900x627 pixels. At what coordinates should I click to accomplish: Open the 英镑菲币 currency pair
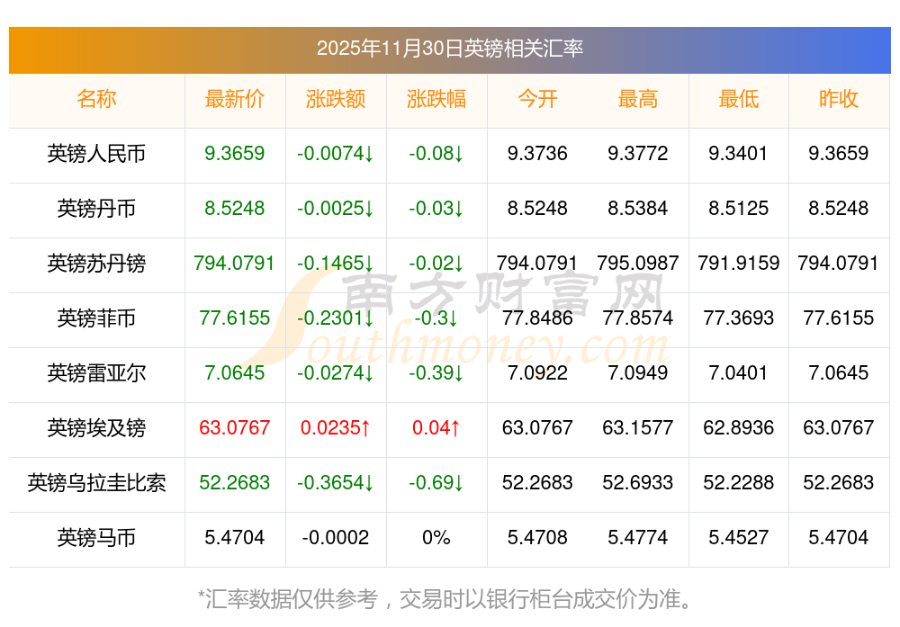(x=96, y=318)
